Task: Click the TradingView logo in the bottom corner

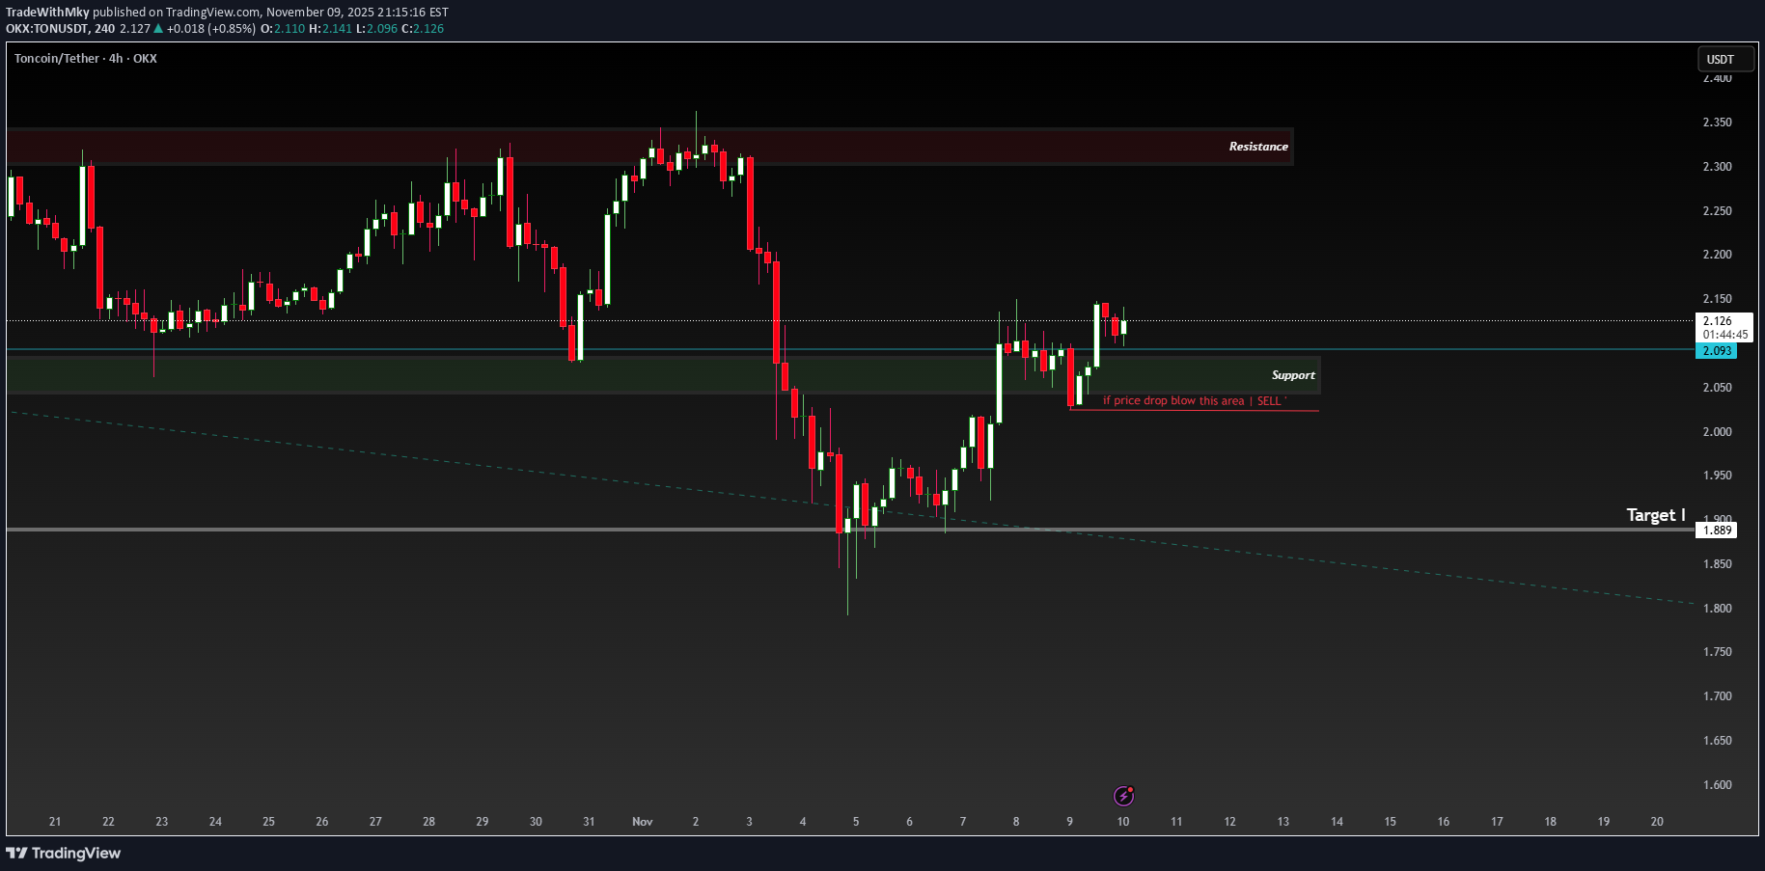Action: tap(63, 853)
